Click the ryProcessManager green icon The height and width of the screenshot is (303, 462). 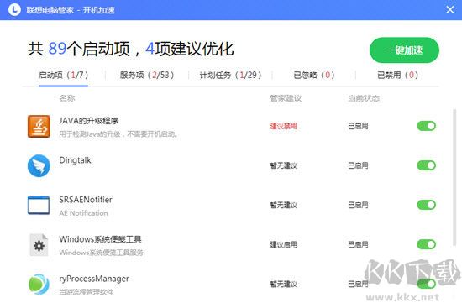tap(39, 285)
